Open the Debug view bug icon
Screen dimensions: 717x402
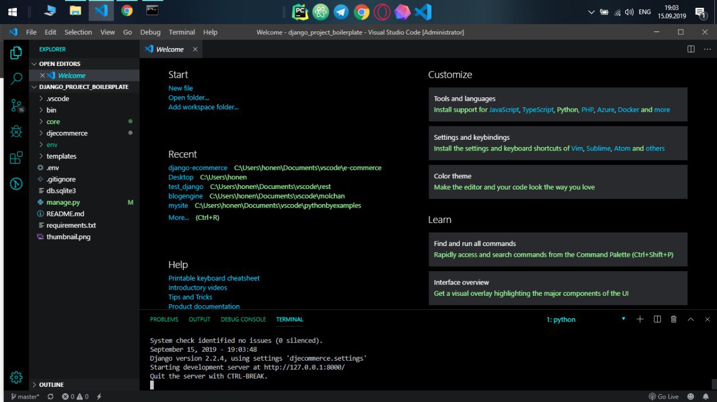tap(16, 131)
